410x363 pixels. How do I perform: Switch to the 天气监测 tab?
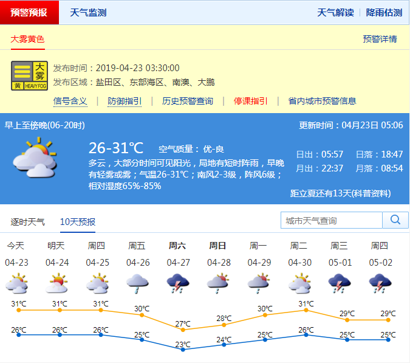(x=88, y=12)
